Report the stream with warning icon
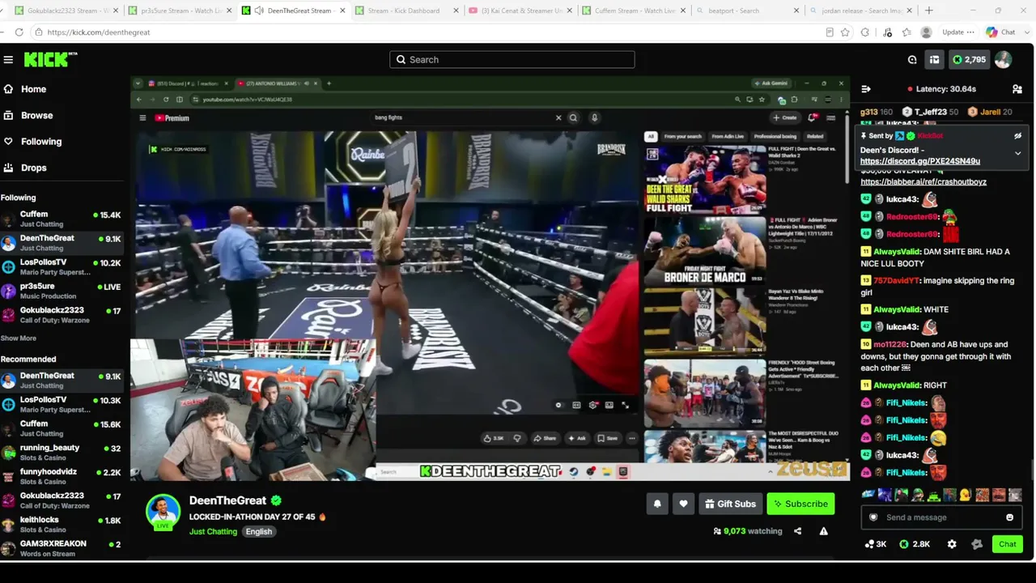The width and height of the screenshot is (1036, 583). pos(823,531)
